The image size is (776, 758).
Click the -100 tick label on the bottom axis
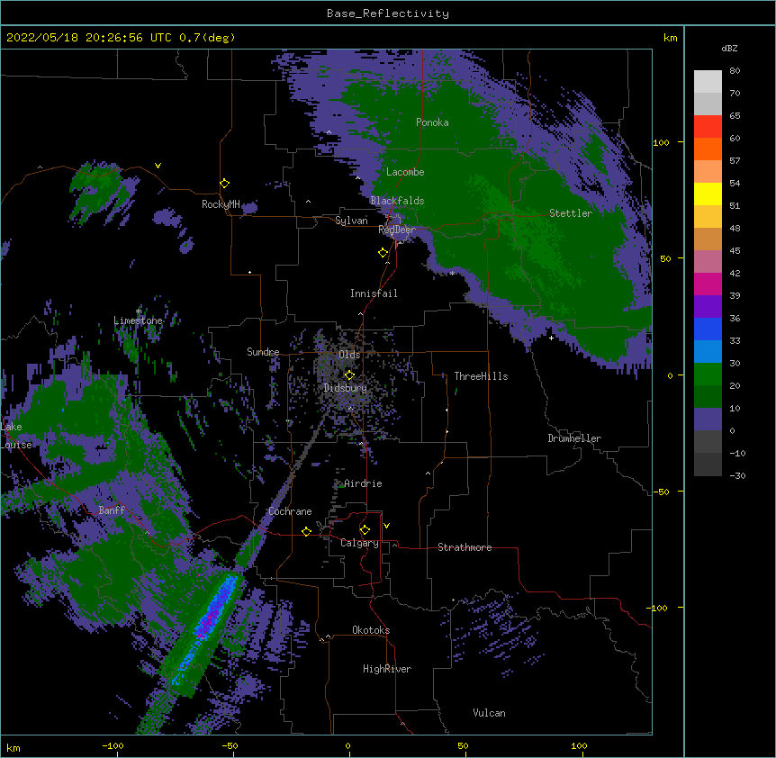[113, 745]
